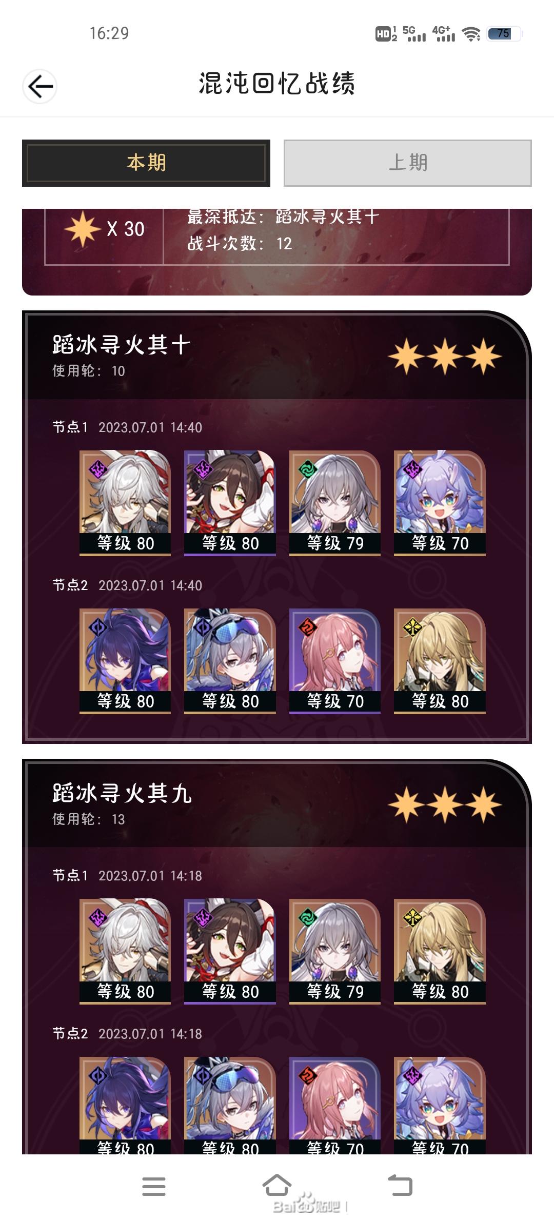The image size is (554, 1219).
Task: Switch to the 上期 tab
Action: pyautogui.click(x=408, y=163)
